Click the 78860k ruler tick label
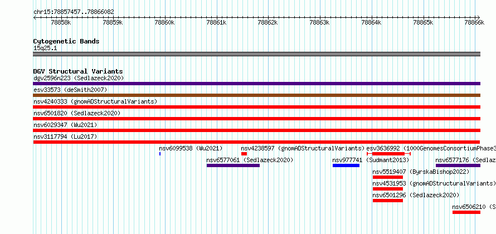 click(x=165, y=22)
